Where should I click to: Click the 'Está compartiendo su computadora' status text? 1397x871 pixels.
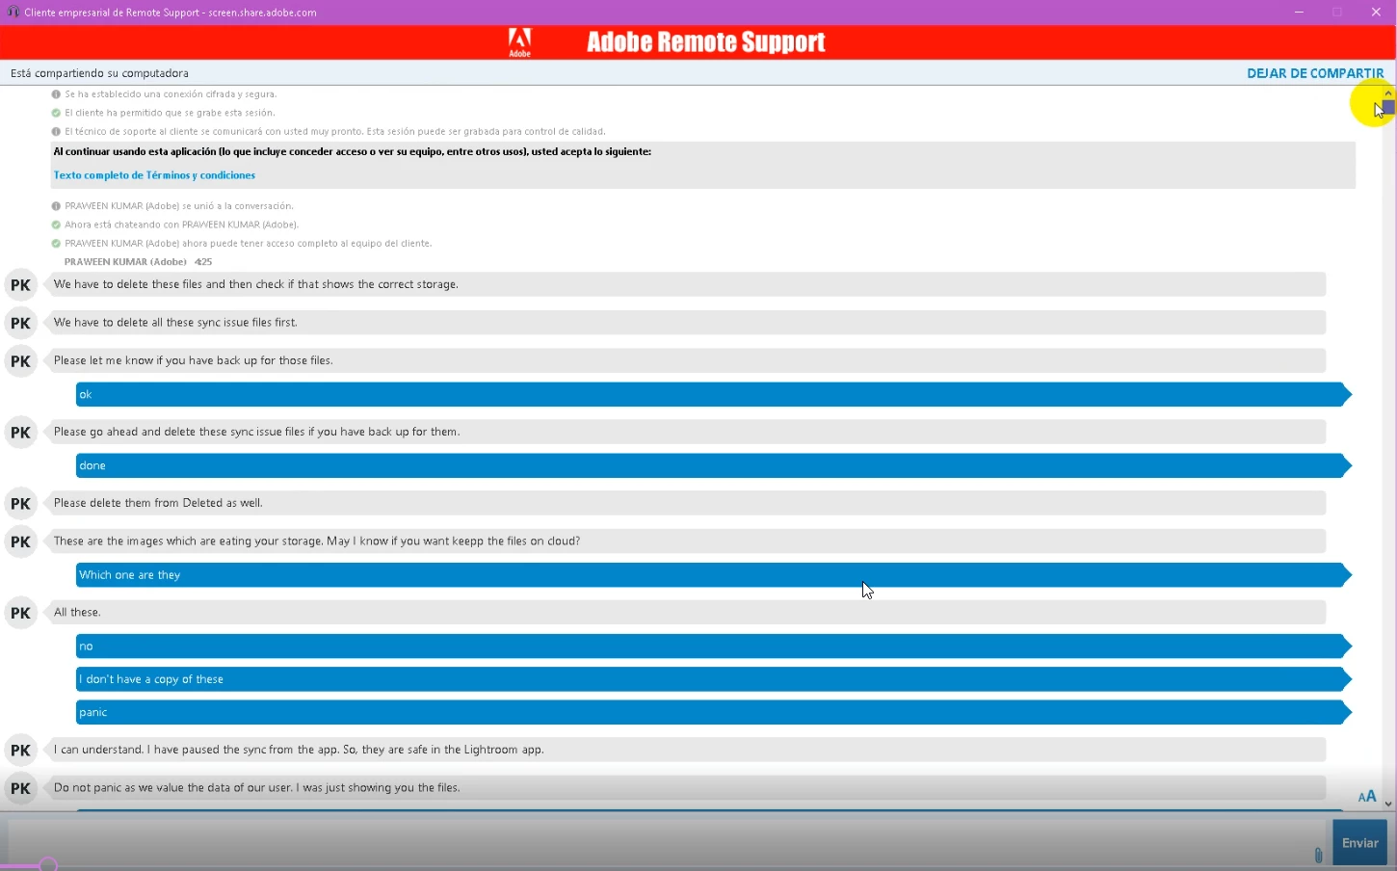(99, 73)
